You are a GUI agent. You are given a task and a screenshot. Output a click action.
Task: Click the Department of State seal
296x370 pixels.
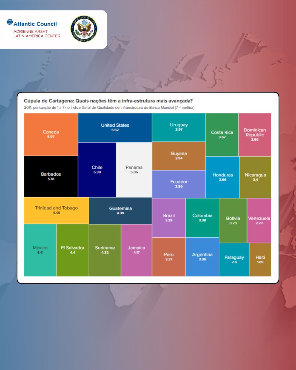coord(84,29)
